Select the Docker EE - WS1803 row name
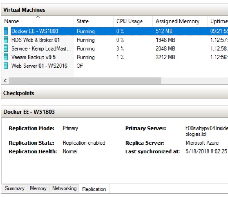The height and width of the screenshot is (197, 228). pyautogui.click(x=35, y=31)
